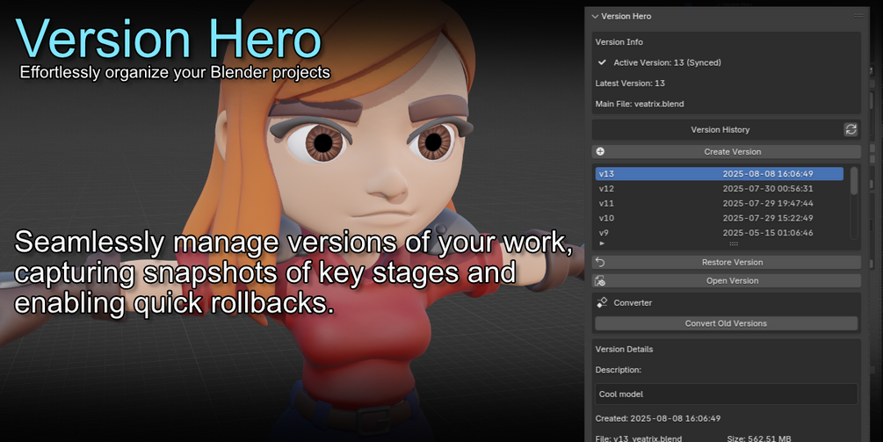Click the undo arrow icon on Restore Version
The image size is (883, 442).
(x=600, y=263)
